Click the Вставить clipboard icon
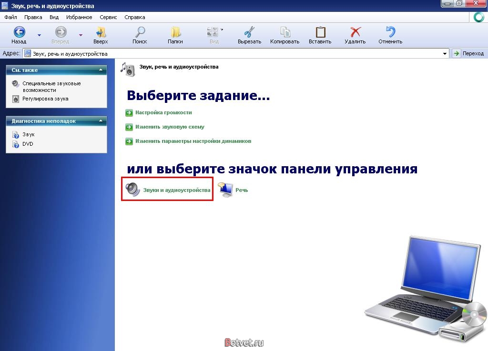This screenshot has width=488, height=351. pos(320,32)
